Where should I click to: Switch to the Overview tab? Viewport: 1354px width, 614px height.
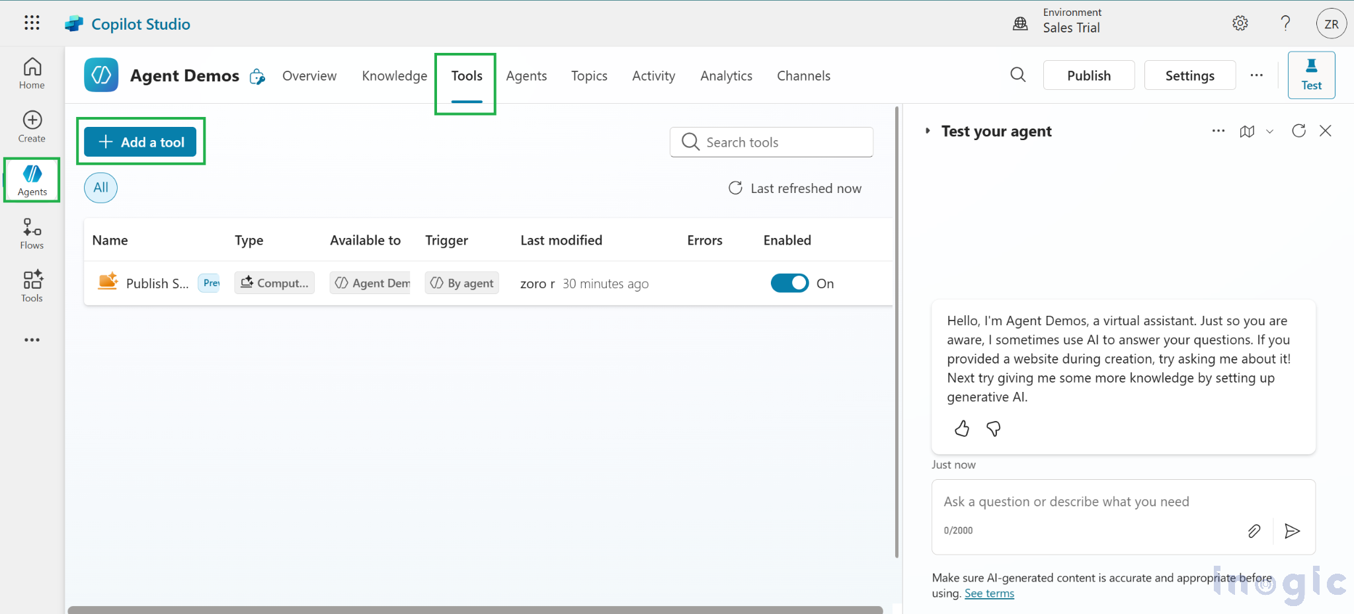tap(309, 75)
